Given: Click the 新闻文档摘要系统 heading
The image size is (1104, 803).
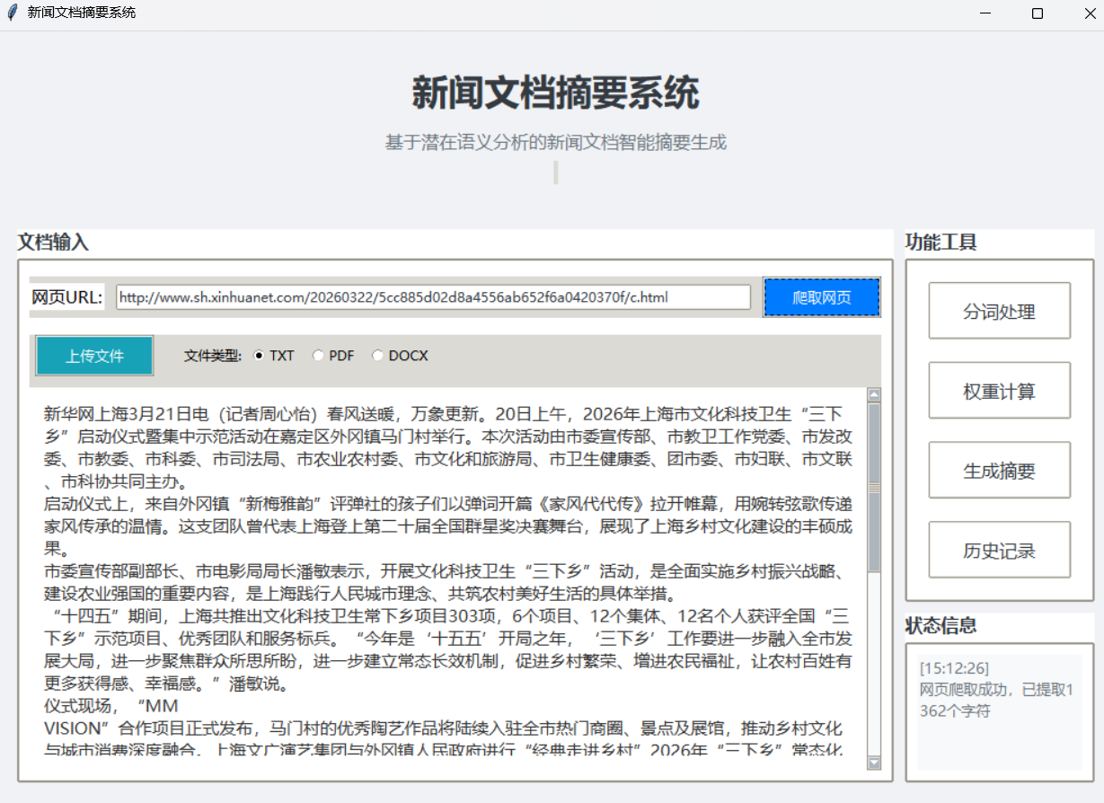Looking at the screenshot, I should tap(555, 93).
